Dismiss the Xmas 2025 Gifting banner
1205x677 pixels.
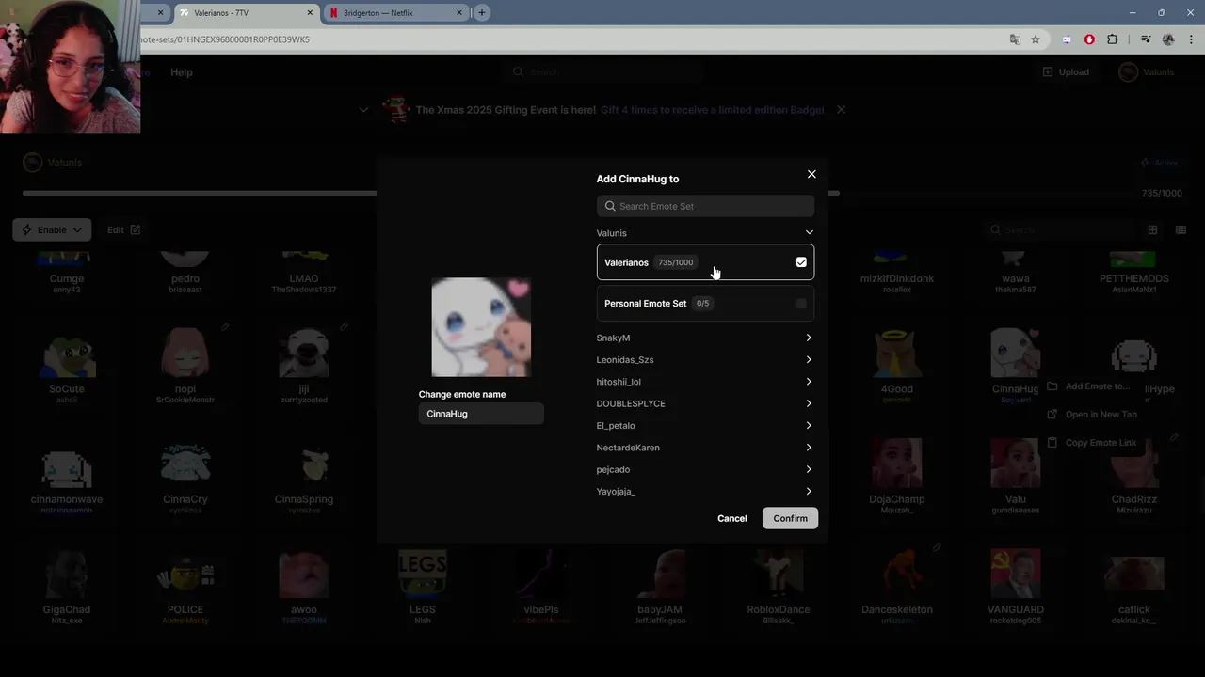[x=841, y=110]
